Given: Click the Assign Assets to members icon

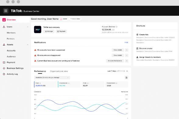Looking at the screenshot, I should tap(137, 57).
